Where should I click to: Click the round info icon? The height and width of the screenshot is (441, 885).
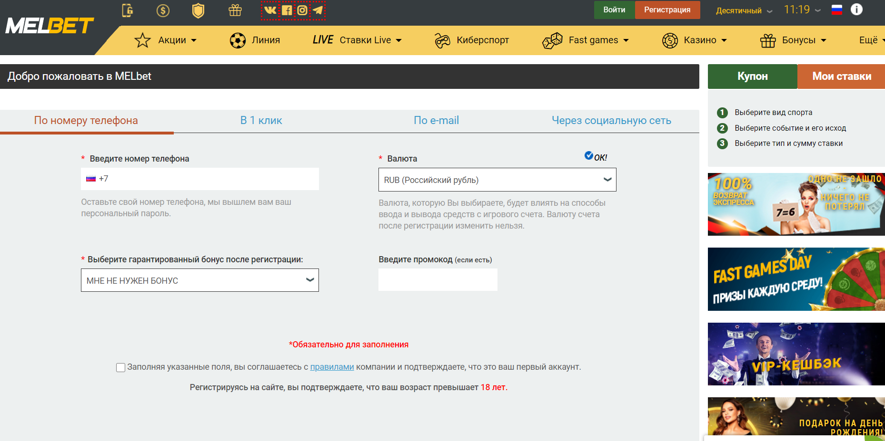point(856,10)
